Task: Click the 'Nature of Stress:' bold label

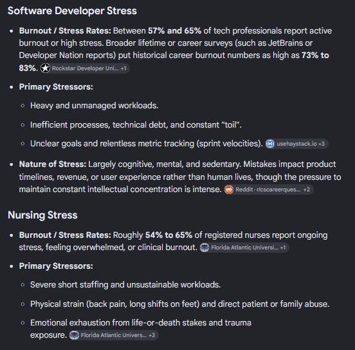Action: click(53, 164)
